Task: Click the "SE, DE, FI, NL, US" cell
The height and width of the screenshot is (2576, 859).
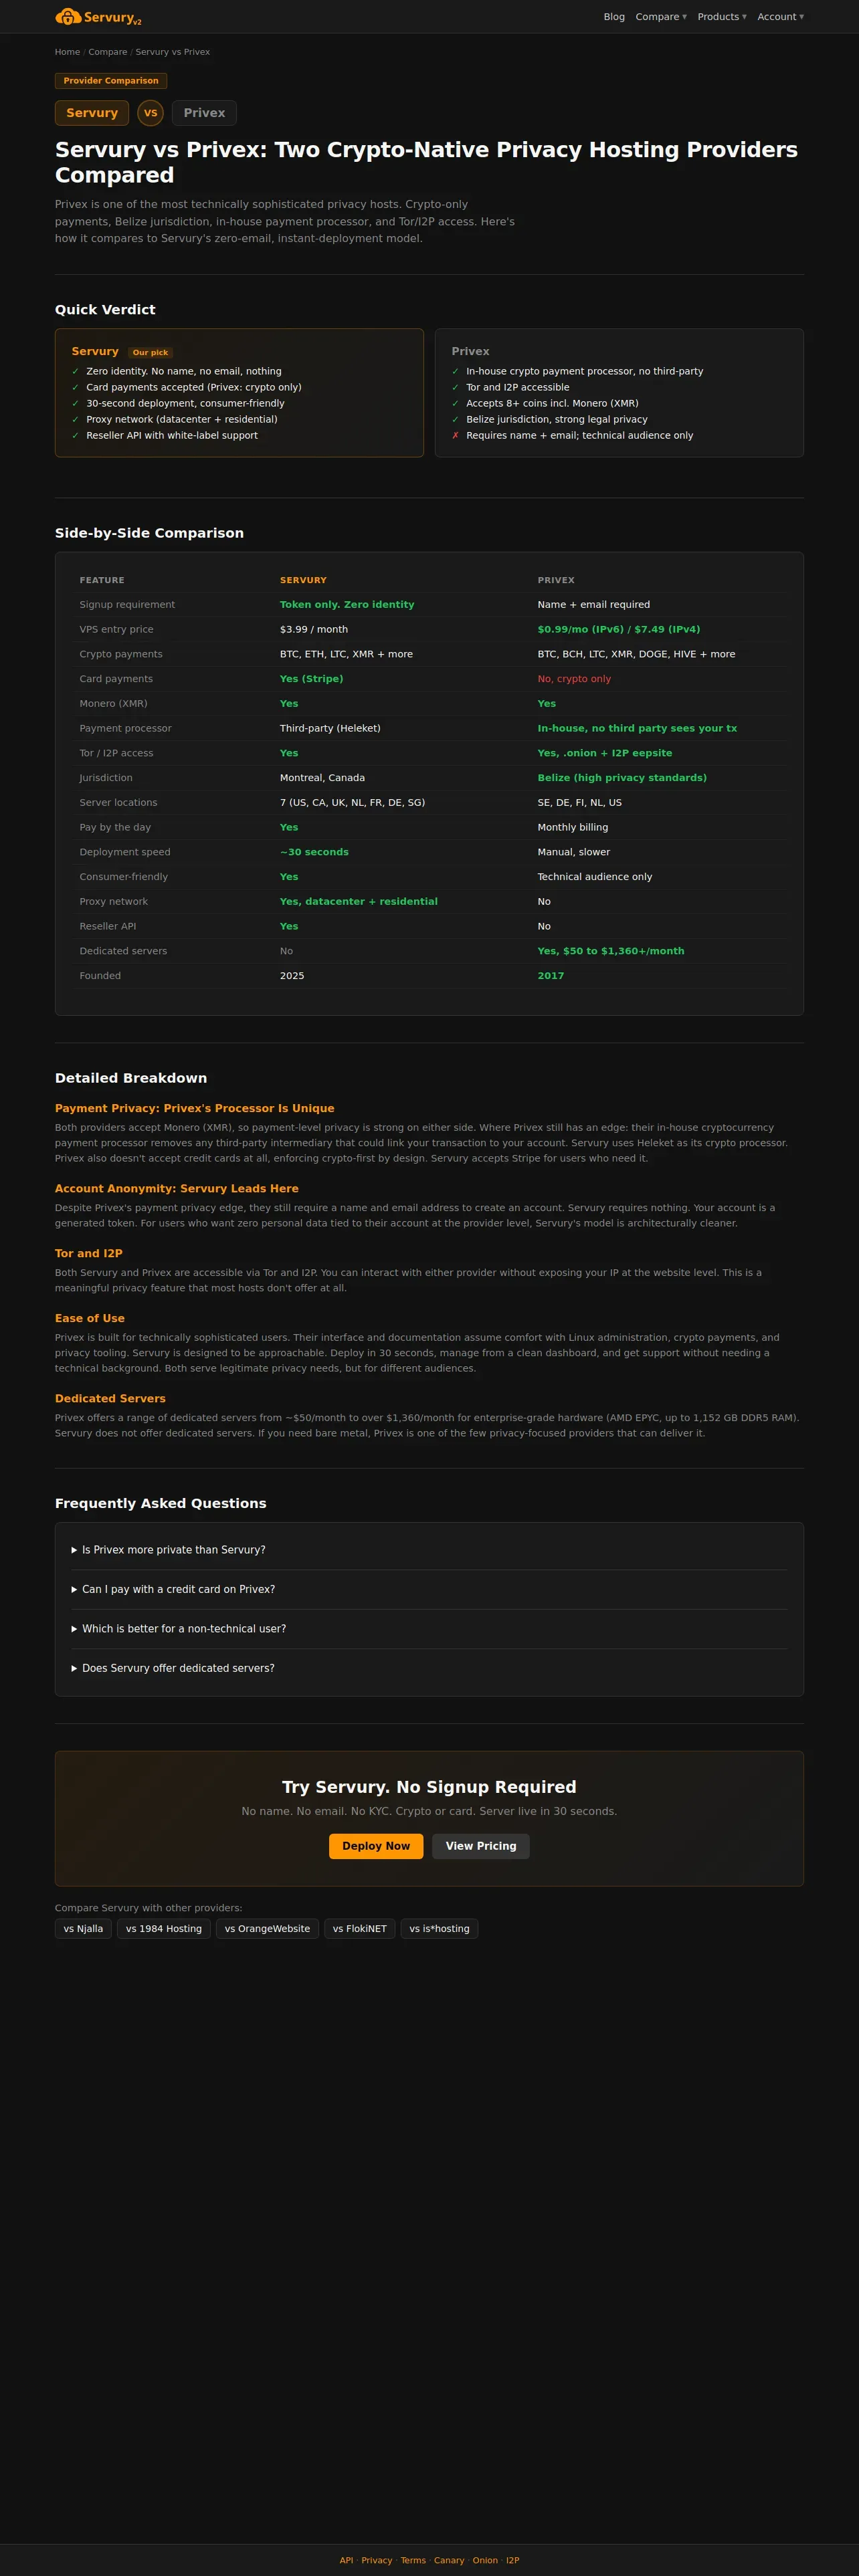Action: click(x=580, y=803)
